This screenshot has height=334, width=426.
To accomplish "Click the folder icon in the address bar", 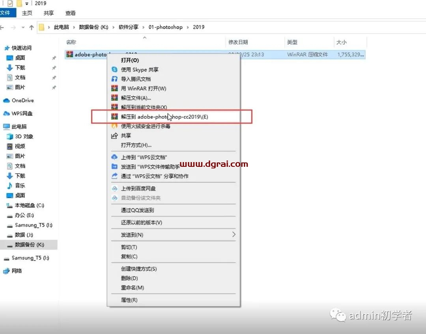I will click(x=41, y=27).
